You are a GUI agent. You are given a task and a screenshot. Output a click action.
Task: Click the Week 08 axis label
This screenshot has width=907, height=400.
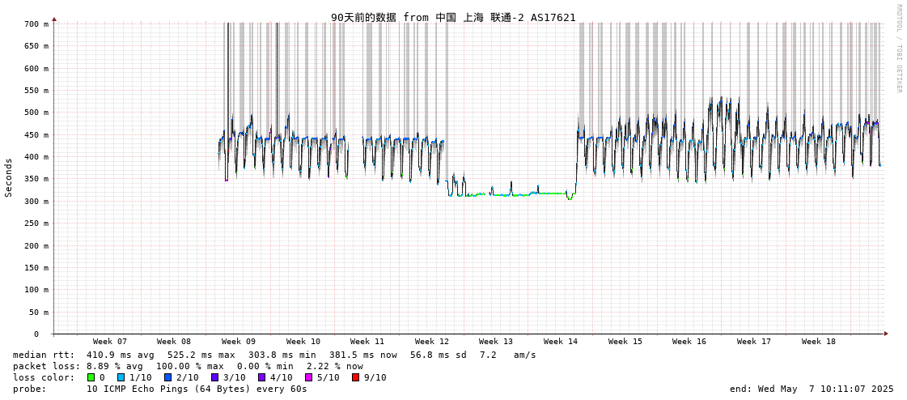point(173,342)
